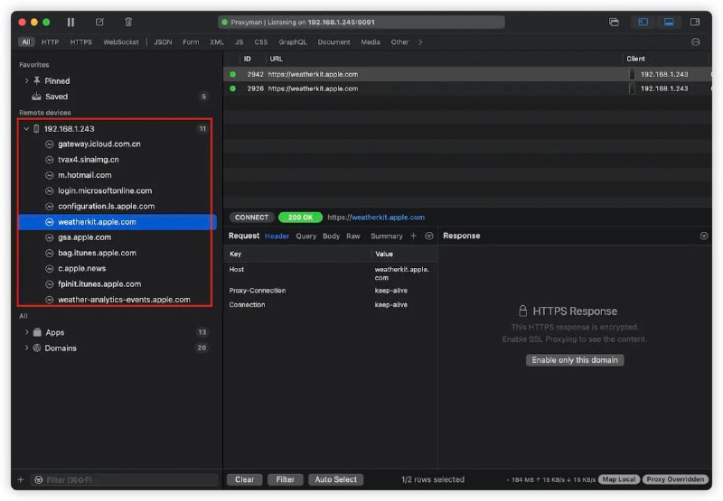Viewport: 723px width, 501px height.
Task: Click the trash clear session icon
Action: pyautogui.click(x=128, y=22)
